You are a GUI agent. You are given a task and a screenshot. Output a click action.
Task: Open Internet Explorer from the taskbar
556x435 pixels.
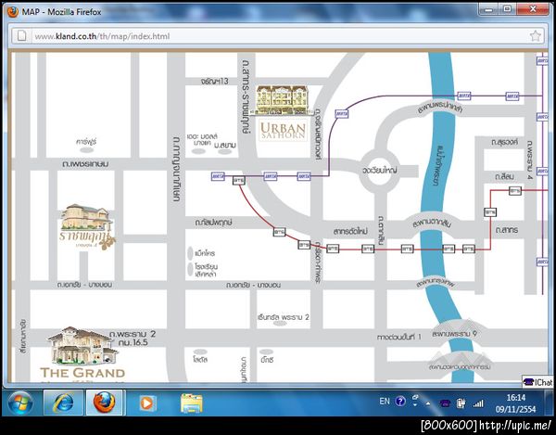click(63, 403)
